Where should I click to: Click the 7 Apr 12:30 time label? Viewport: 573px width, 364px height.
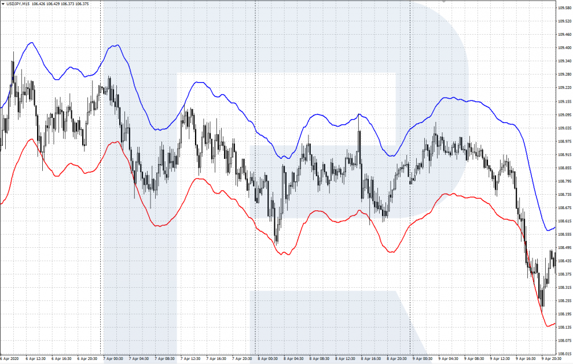click(190, 359)
